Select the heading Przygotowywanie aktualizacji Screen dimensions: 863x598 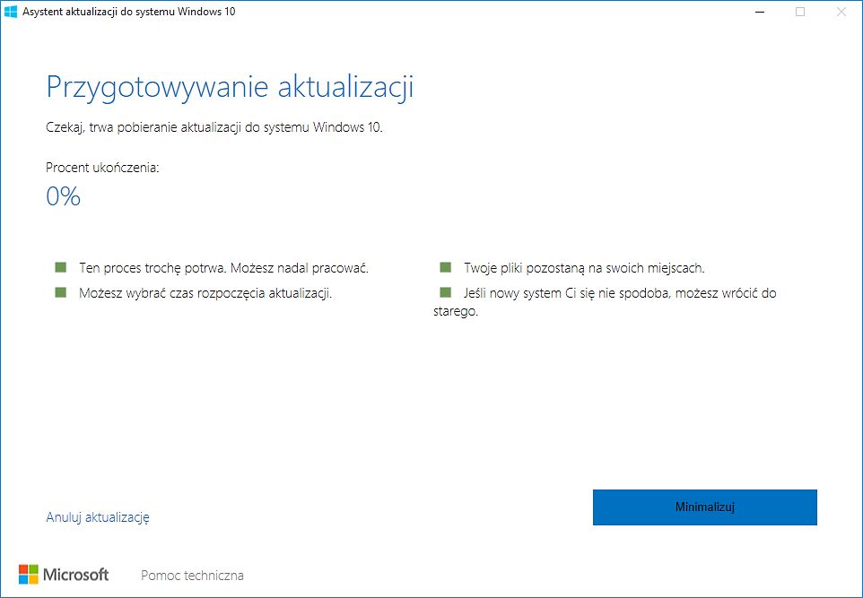coord(230,88)
